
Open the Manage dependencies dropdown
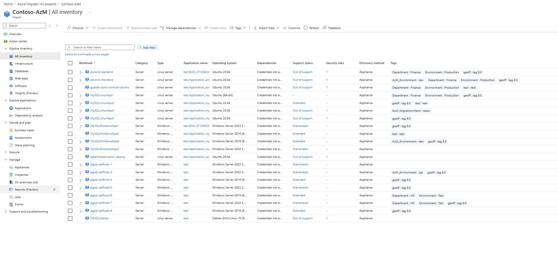[181, 28]
